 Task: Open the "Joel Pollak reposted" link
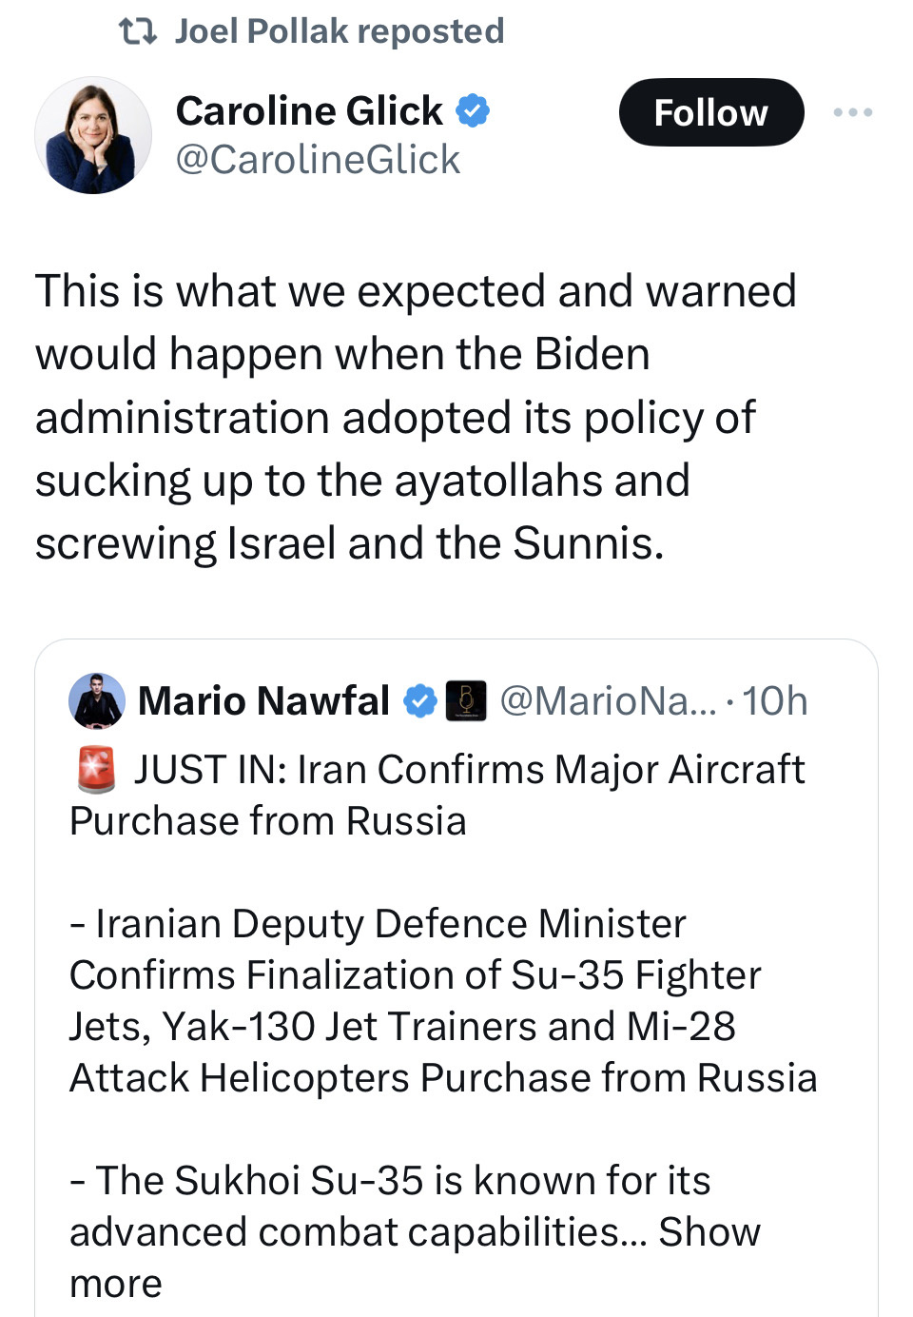point(340,31)
